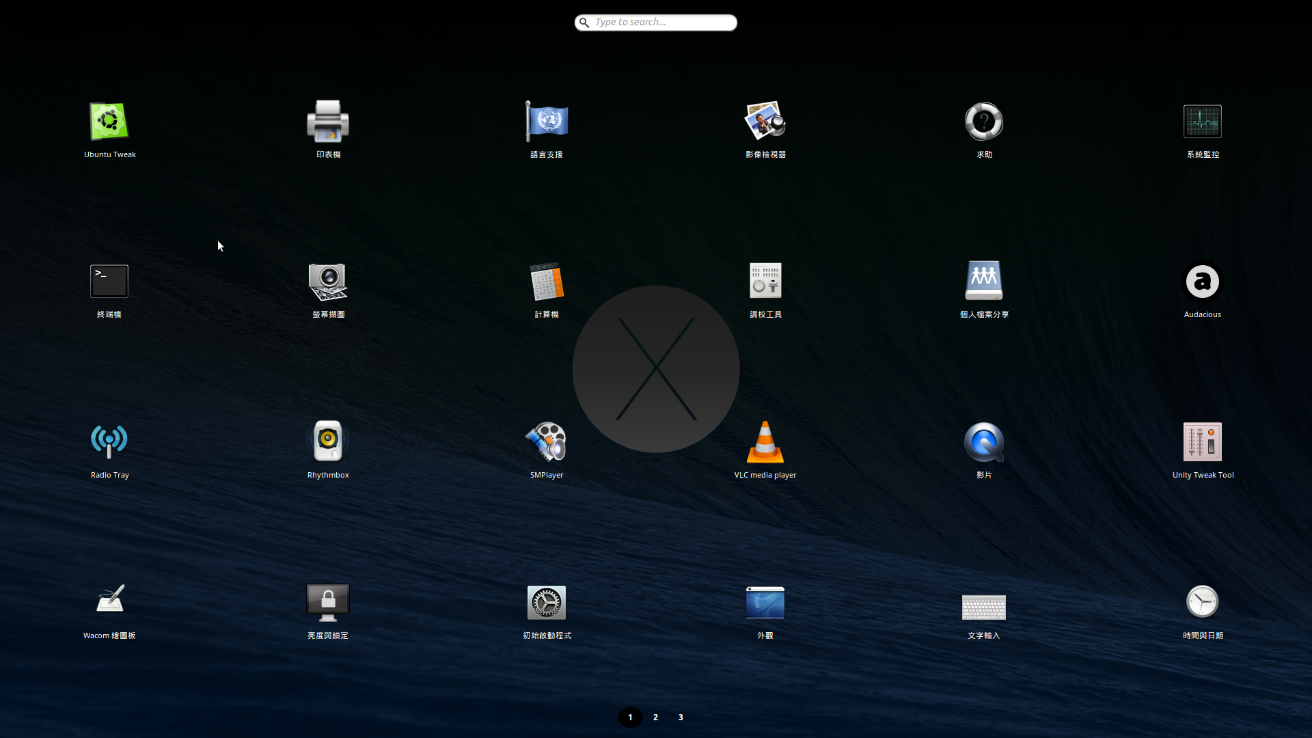Launch the printer settings icon (印表機)
Image resolution: width=1312 pixels, height=738 pixels.
click(328, 122)
